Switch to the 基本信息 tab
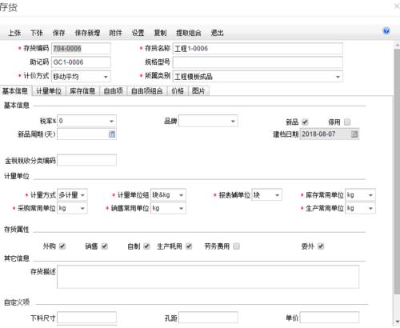This screenshot has width=400, height=328. click(x=15, y=91)
